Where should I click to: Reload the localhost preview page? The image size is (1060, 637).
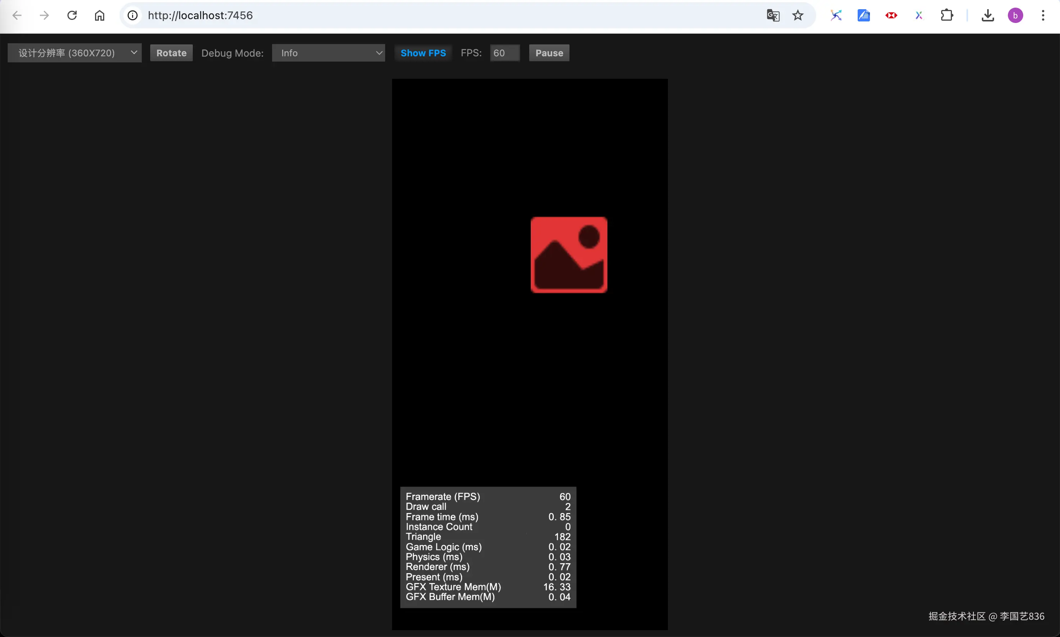click(x=72, y=15)
